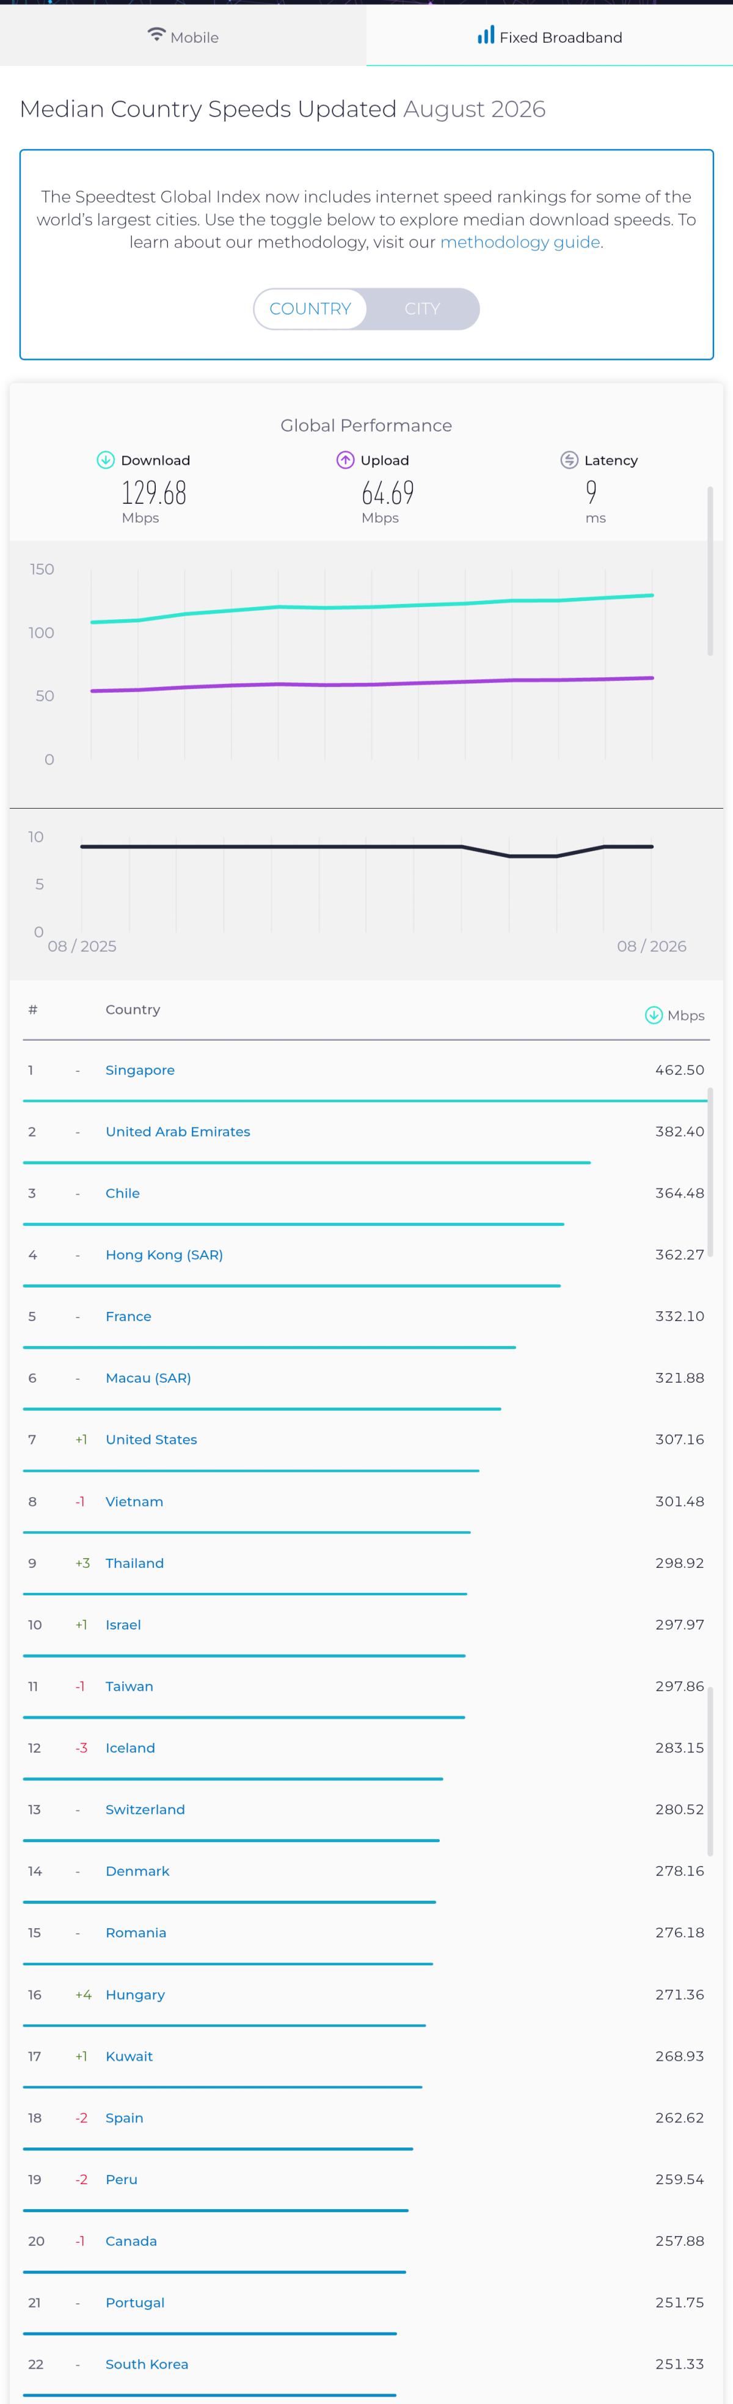Open the Singapore country link

[x=140, y=1071]
